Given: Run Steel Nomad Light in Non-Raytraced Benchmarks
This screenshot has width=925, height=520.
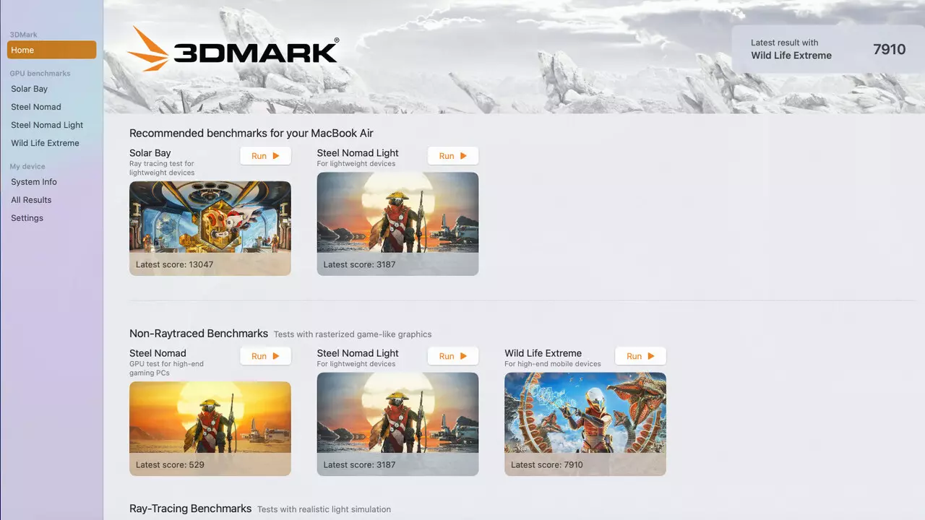Looking at the screenshot, I should tap(453, 356).
